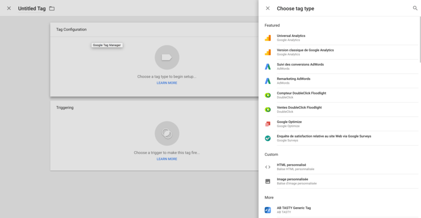This screenshot has width=421, height=218.
Task: Pick the AB TASTY Generic Tag
Action: (294, 210)
